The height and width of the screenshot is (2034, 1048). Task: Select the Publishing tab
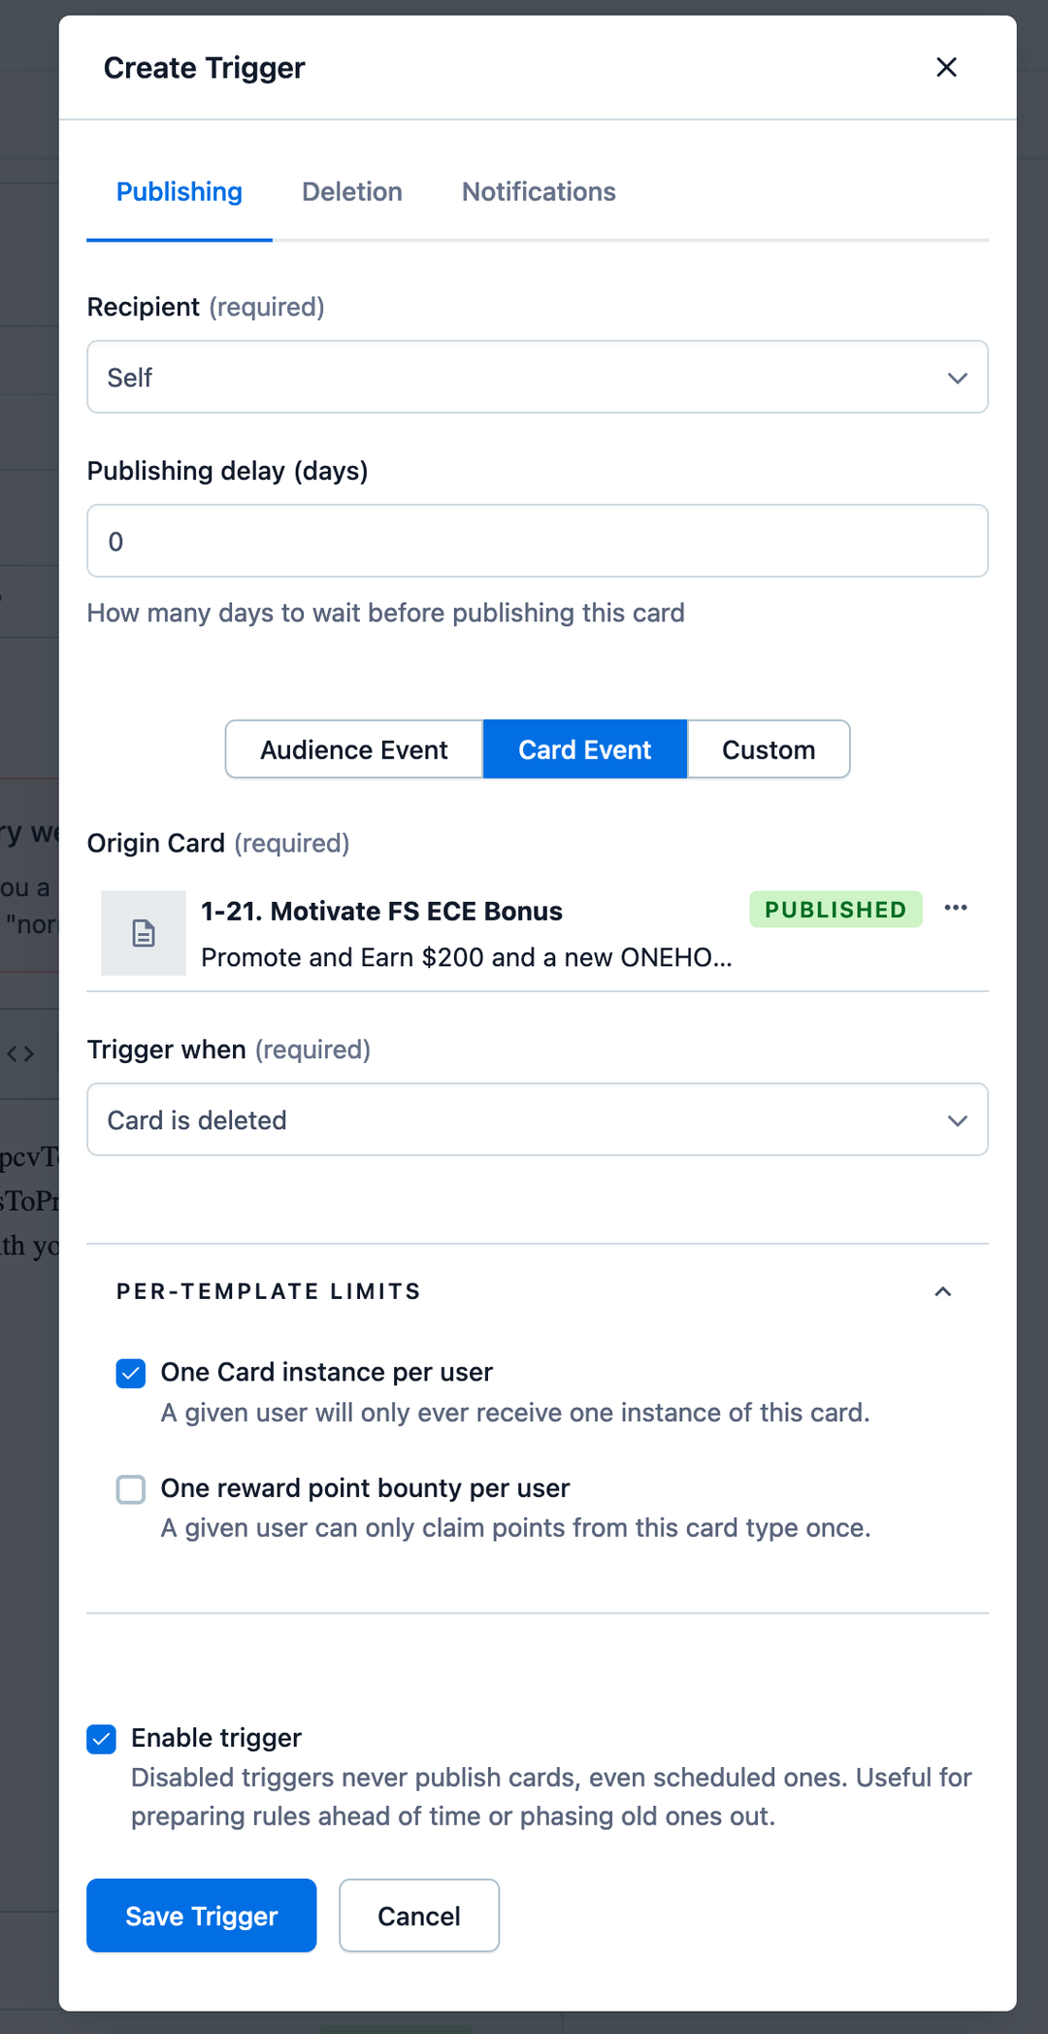coord(180,192)
